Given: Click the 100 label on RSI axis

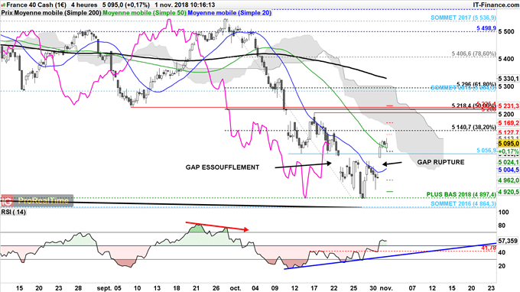Looking at the screenshot, I should pos(504,213).
